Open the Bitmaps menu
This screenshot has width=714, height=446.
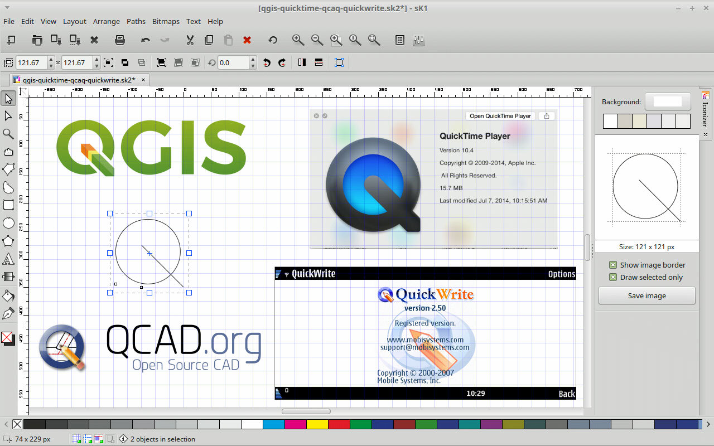166,21
